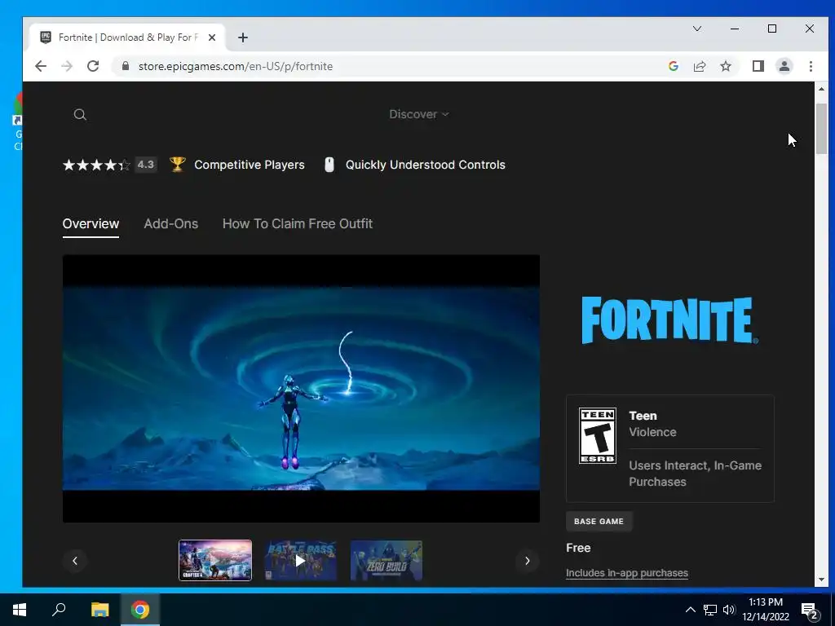Click the Competitive Players label
This screenshot has height=626, width=835.
coord(250,165)
